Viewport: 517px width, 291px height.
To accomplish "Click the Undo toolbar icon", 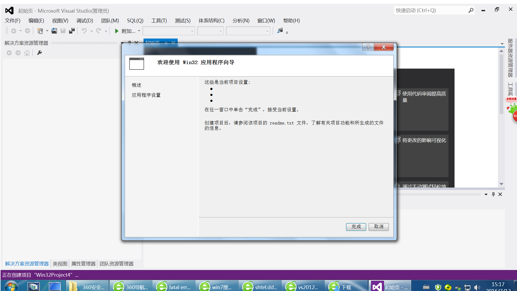I will point(84,31).
